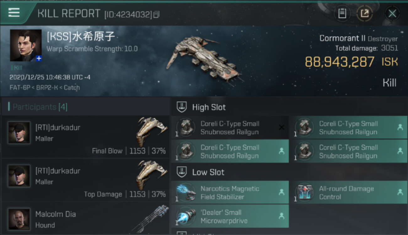Select the All-round Damage Control module
The image size is (408, 235).
click(349, 193)
